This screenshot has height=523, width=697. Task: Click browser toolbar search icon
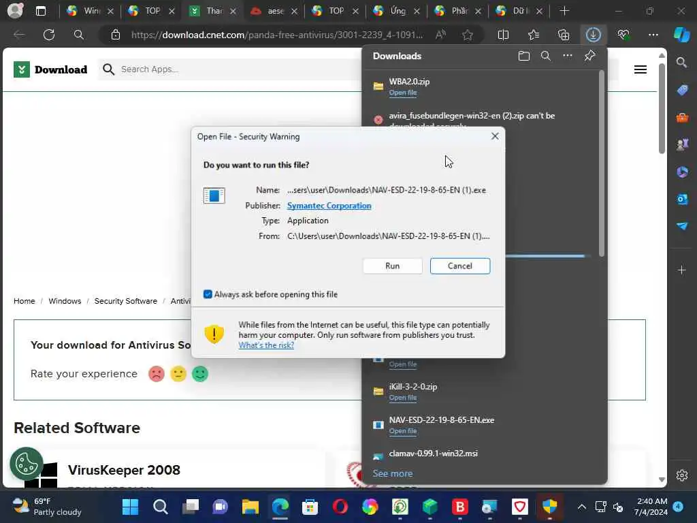tap(79, 35)
